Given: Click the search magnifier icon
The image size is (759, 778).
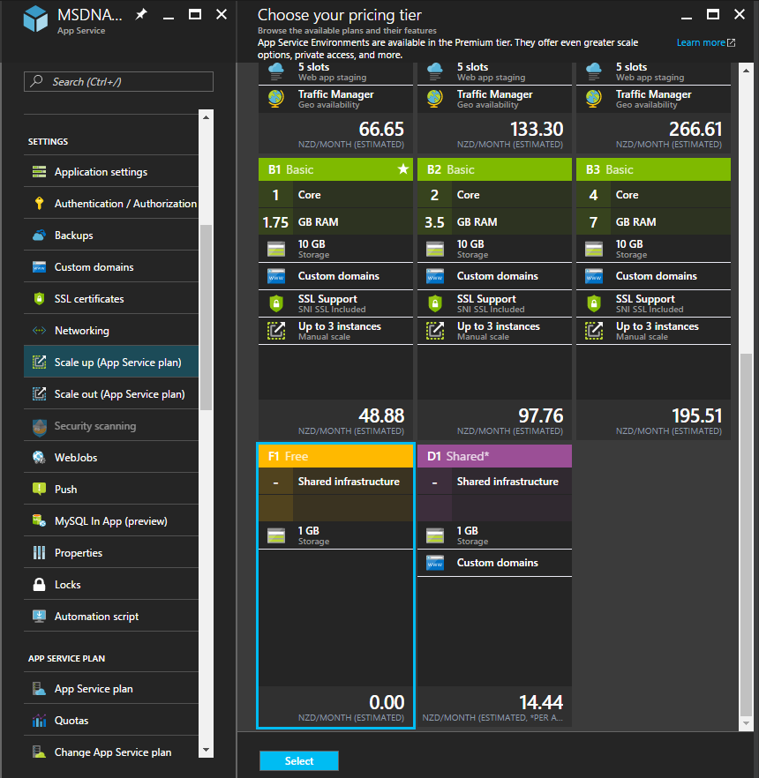Looking at the screenshot, I should point(36,81).
